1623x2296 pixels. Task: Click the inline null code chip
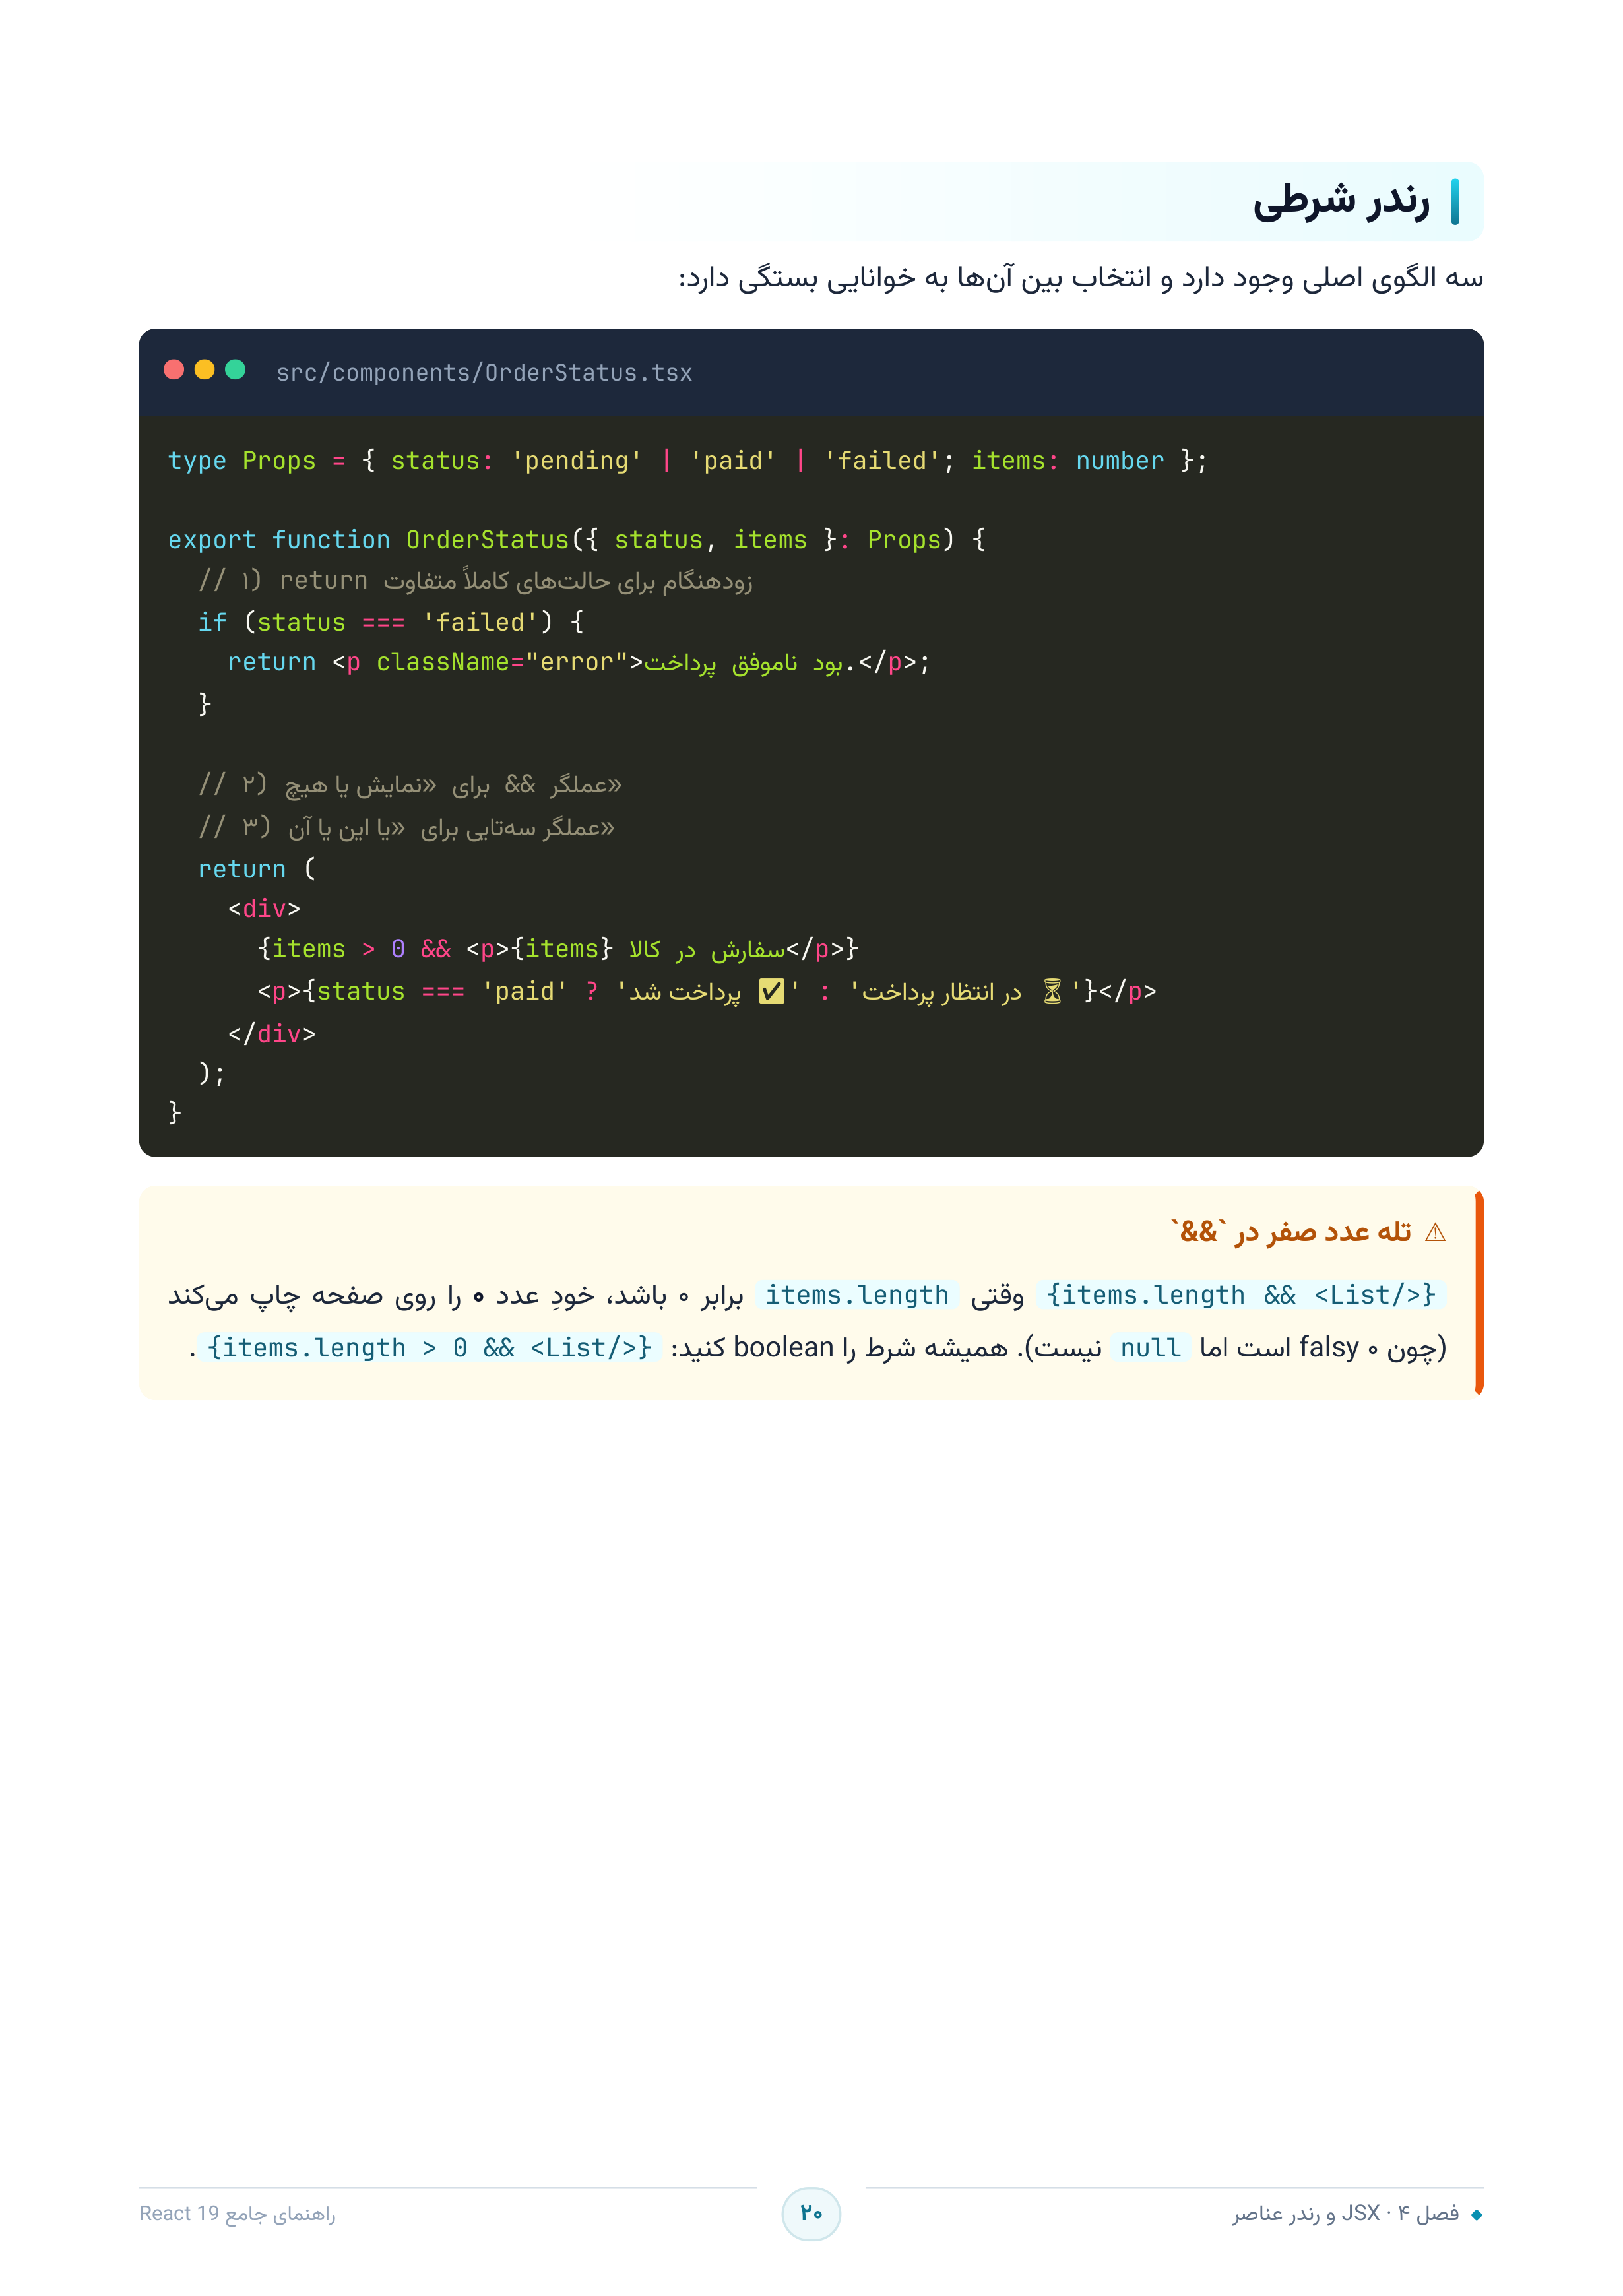(x=1150, y=1348)
